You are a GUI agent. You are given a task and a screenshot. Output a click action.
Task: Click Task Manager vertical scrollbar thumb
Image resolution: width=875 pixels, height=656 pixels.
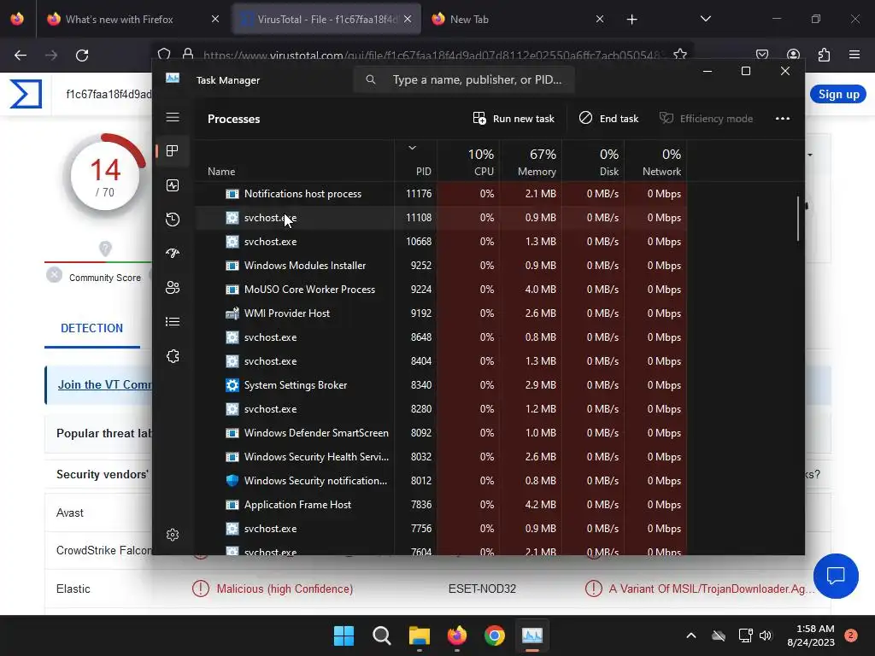(x=798, y=219)
